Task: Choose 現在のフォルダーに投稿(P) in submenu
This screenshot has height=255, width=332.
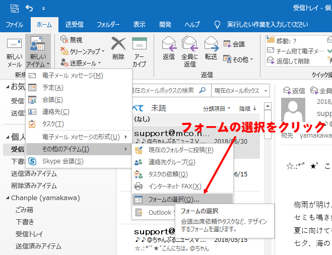Action: point(182,150)
